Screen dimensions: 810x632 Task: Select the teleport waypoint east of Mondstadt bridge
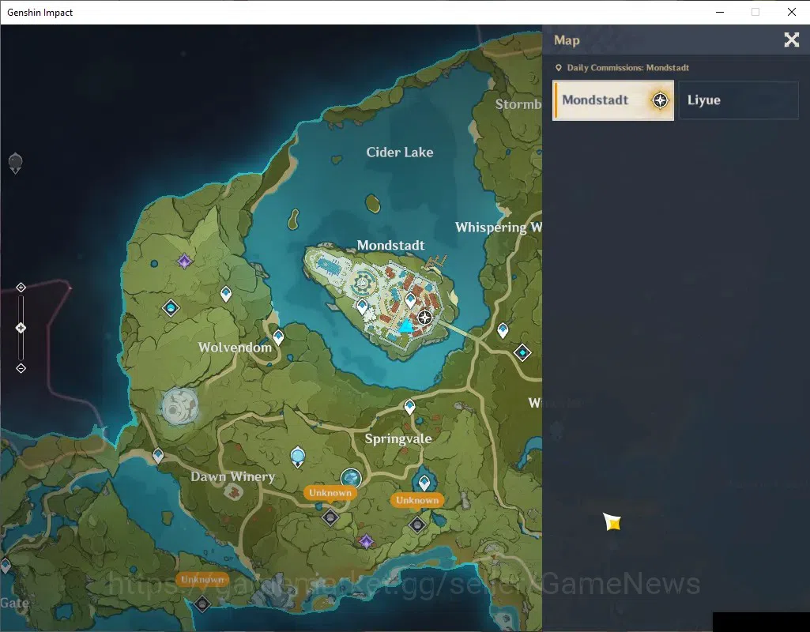pos(503,330)
